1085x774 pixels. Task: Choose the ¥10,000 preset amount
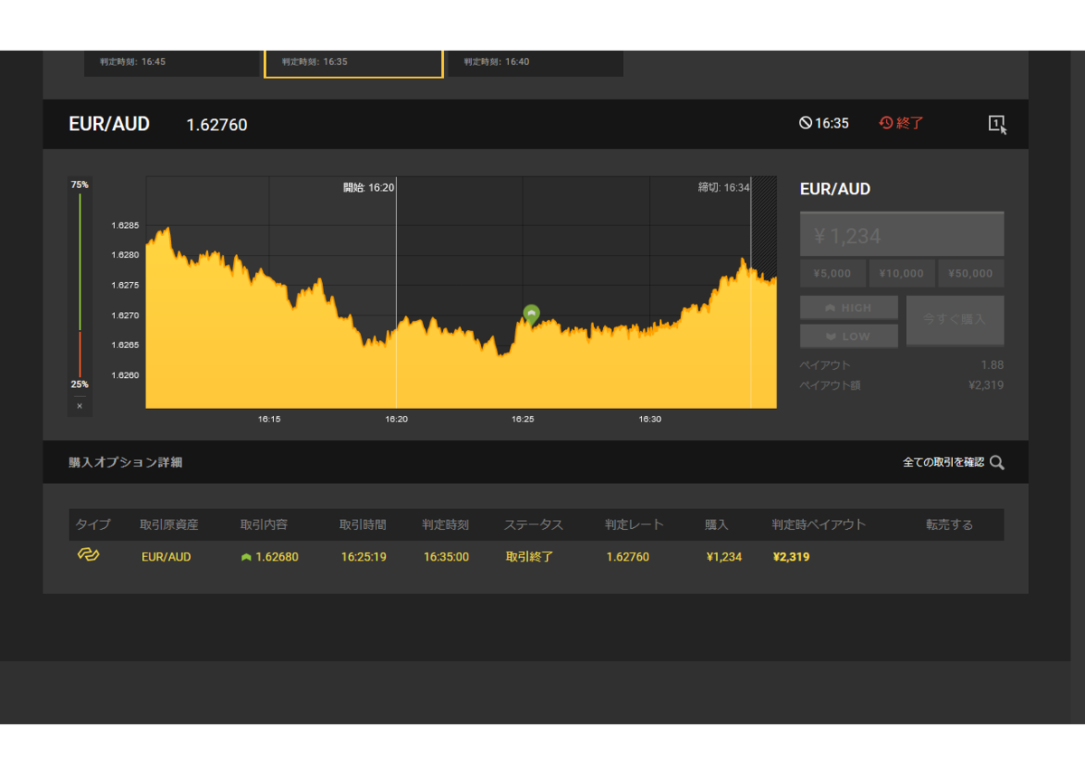click(901, 273)
